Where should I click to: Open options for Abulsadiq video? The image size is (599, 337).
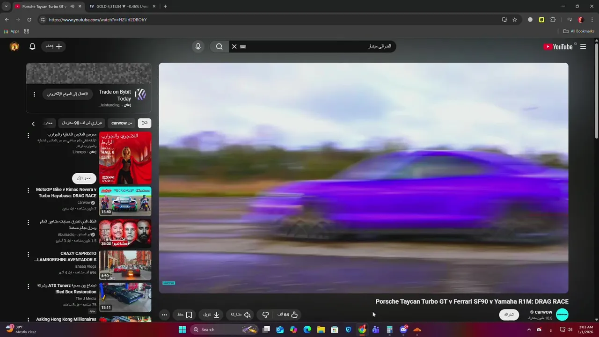tap(28, 222)
